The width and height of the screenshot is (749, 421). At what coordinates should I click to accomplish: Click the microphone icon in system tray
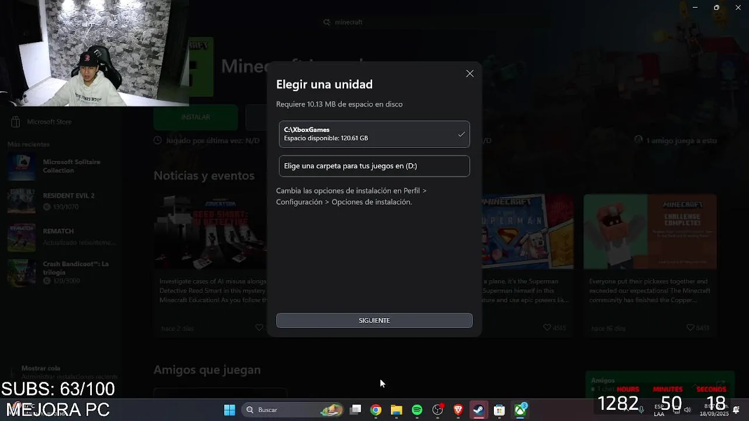pyautogui.click(x=641, y=410)
